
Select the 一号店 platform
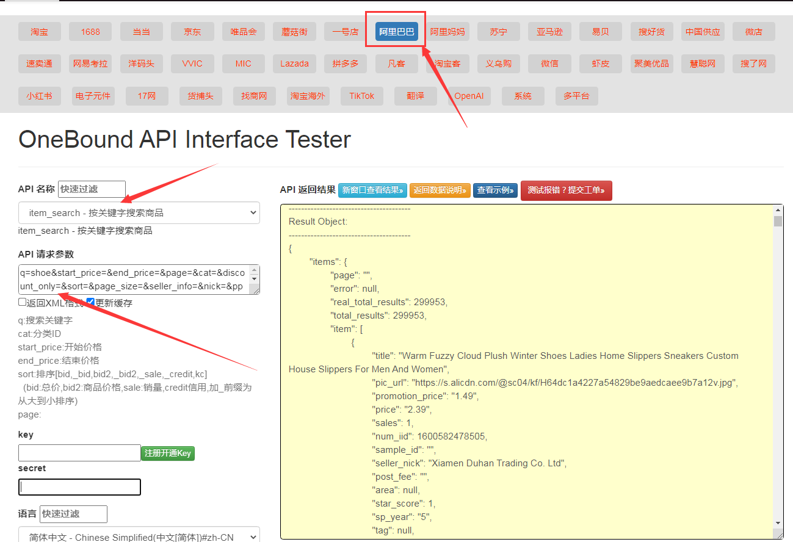coord(346,32)
